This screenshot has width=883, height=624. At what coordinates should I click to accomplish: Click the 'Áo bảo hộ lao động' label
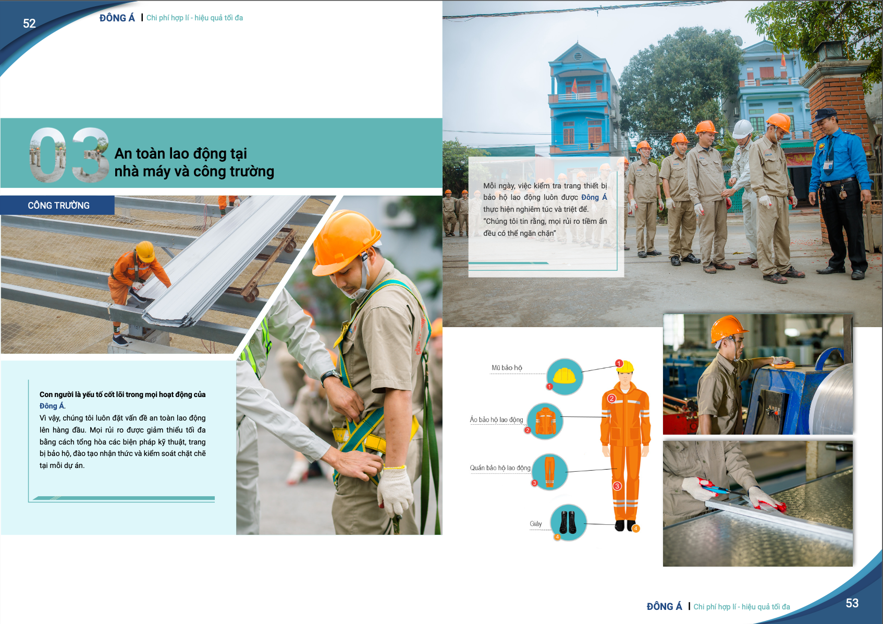tap(496, 419)
